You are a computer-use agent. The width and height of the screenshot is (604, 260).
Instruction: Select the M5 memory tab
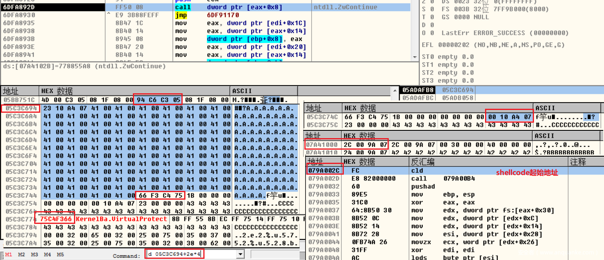(x=60, y=254)
